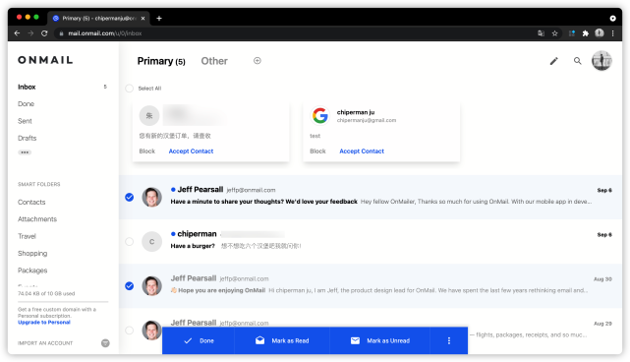Accept Contact on the first request card
Viewport: 630px width, 362px height.
pyautogui.click(x=191, y=151)
